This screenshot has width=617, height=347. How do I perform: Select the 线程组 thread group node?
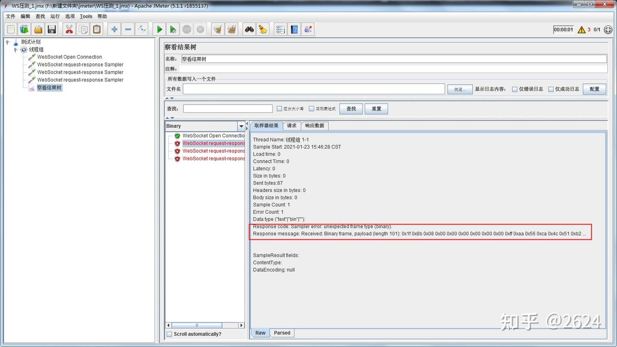[x=36, y=50]
